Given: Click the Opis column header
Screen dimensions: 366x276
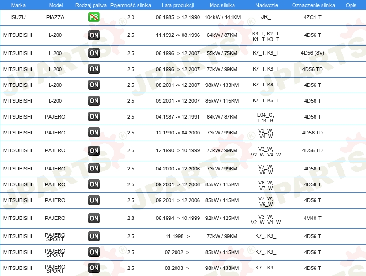Looking at the screenshot, I should (351, 5).
